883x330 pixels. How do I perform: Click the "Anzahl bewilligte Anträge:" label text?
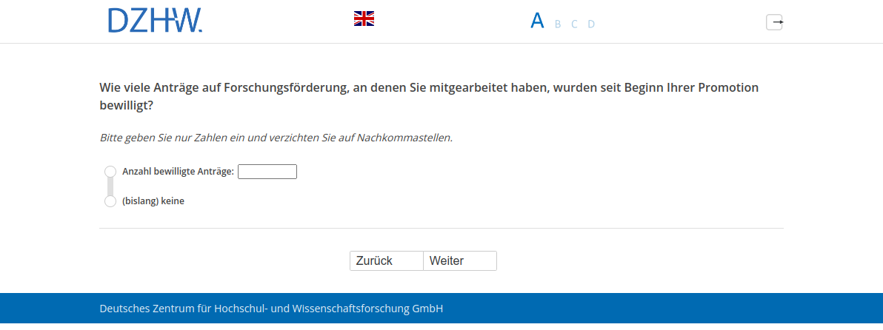click(178, 172)
